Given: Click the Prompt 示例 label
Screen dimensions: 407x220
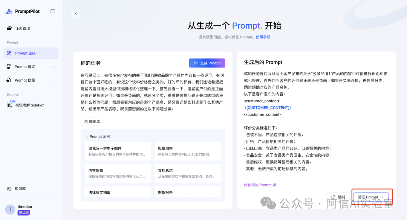Looking at the screenshot, I should pos(100,136).
